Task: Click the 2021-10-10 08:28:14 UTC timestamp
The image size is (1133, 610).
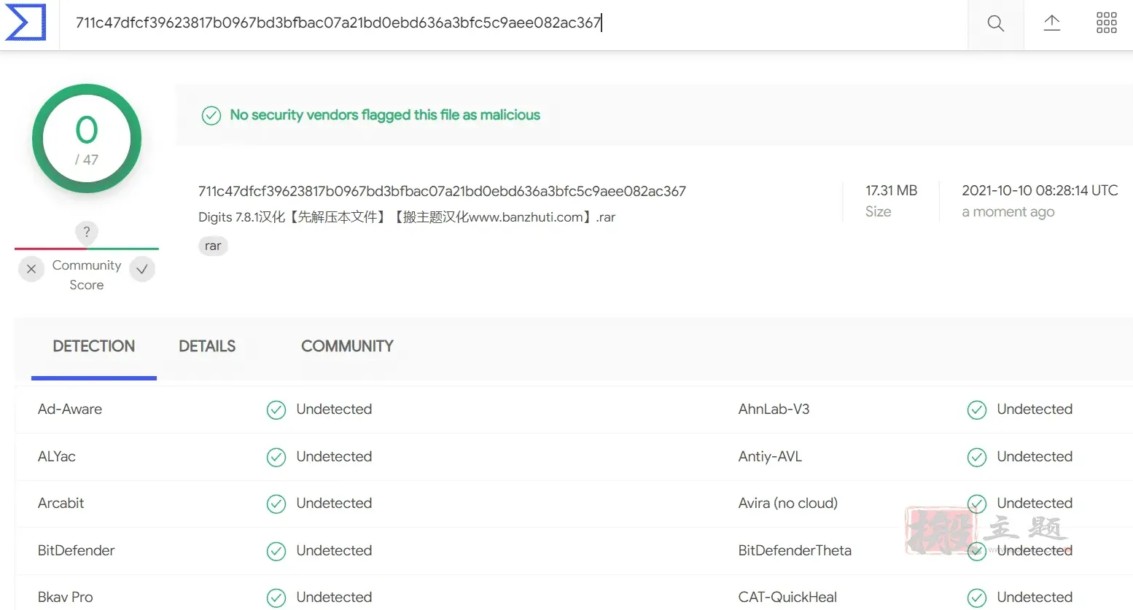Action: [x=1040, y=190]
